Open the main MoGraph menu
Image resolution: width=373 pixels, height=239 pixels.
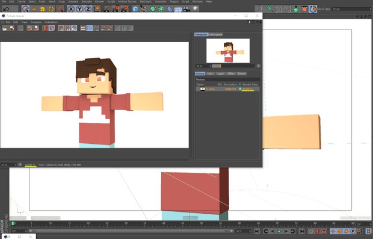(146, 1)
